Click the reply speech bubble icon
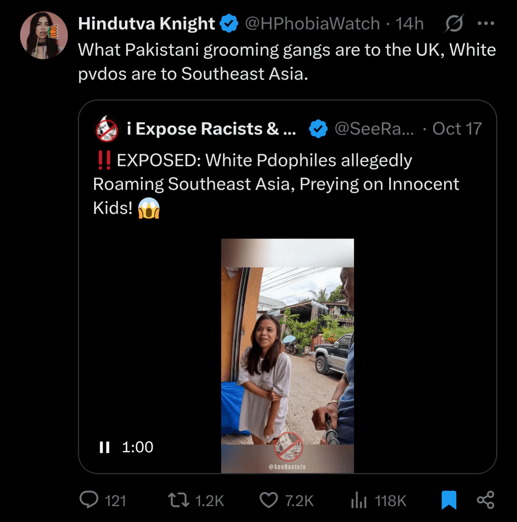Screen dimensions: 517x522 click(89, 500)
